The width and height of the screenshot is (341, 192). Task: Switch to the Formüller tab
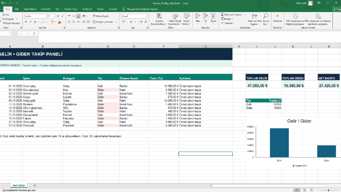point(46,9)
